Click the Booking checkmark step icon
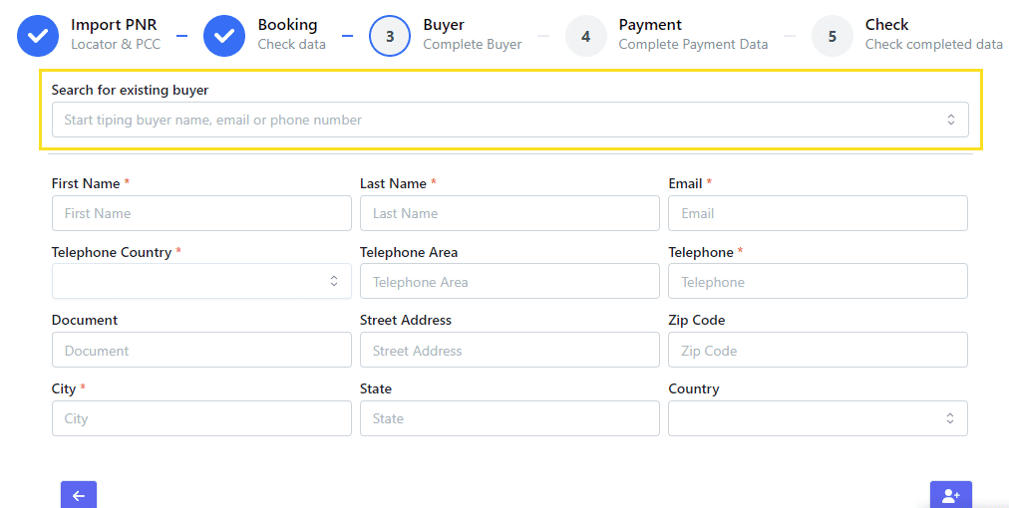 [x=224, y=36]
